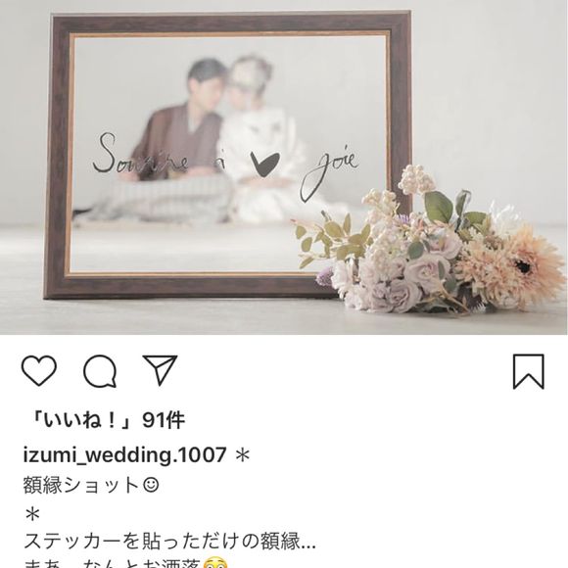Click the handwritten 'Sourire' lettering
568x568 pixels.
click(x=140, y=154)
